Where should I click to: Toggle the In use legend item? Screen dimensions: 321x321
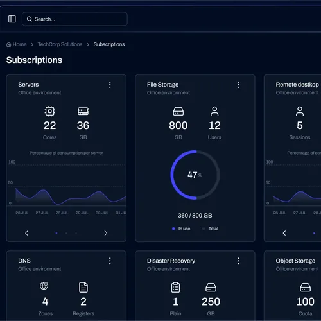pyautogui.click(x=181, y=229)
